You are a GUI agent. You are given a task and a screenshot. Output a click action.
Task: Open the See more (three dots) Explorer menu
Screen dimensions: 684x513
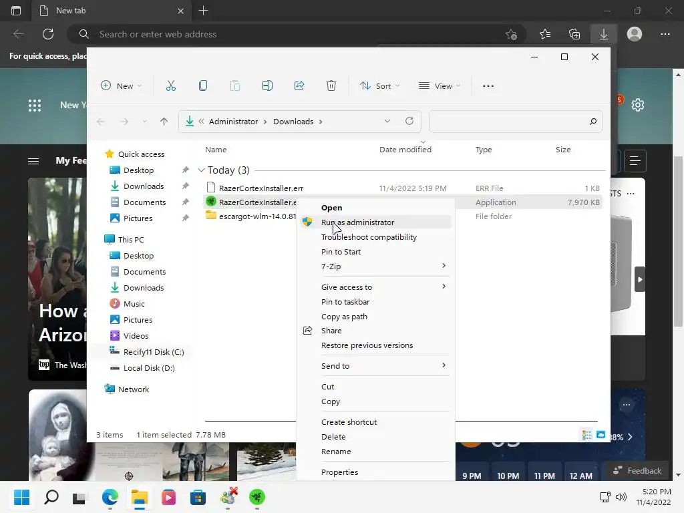[x=488, y=86]
